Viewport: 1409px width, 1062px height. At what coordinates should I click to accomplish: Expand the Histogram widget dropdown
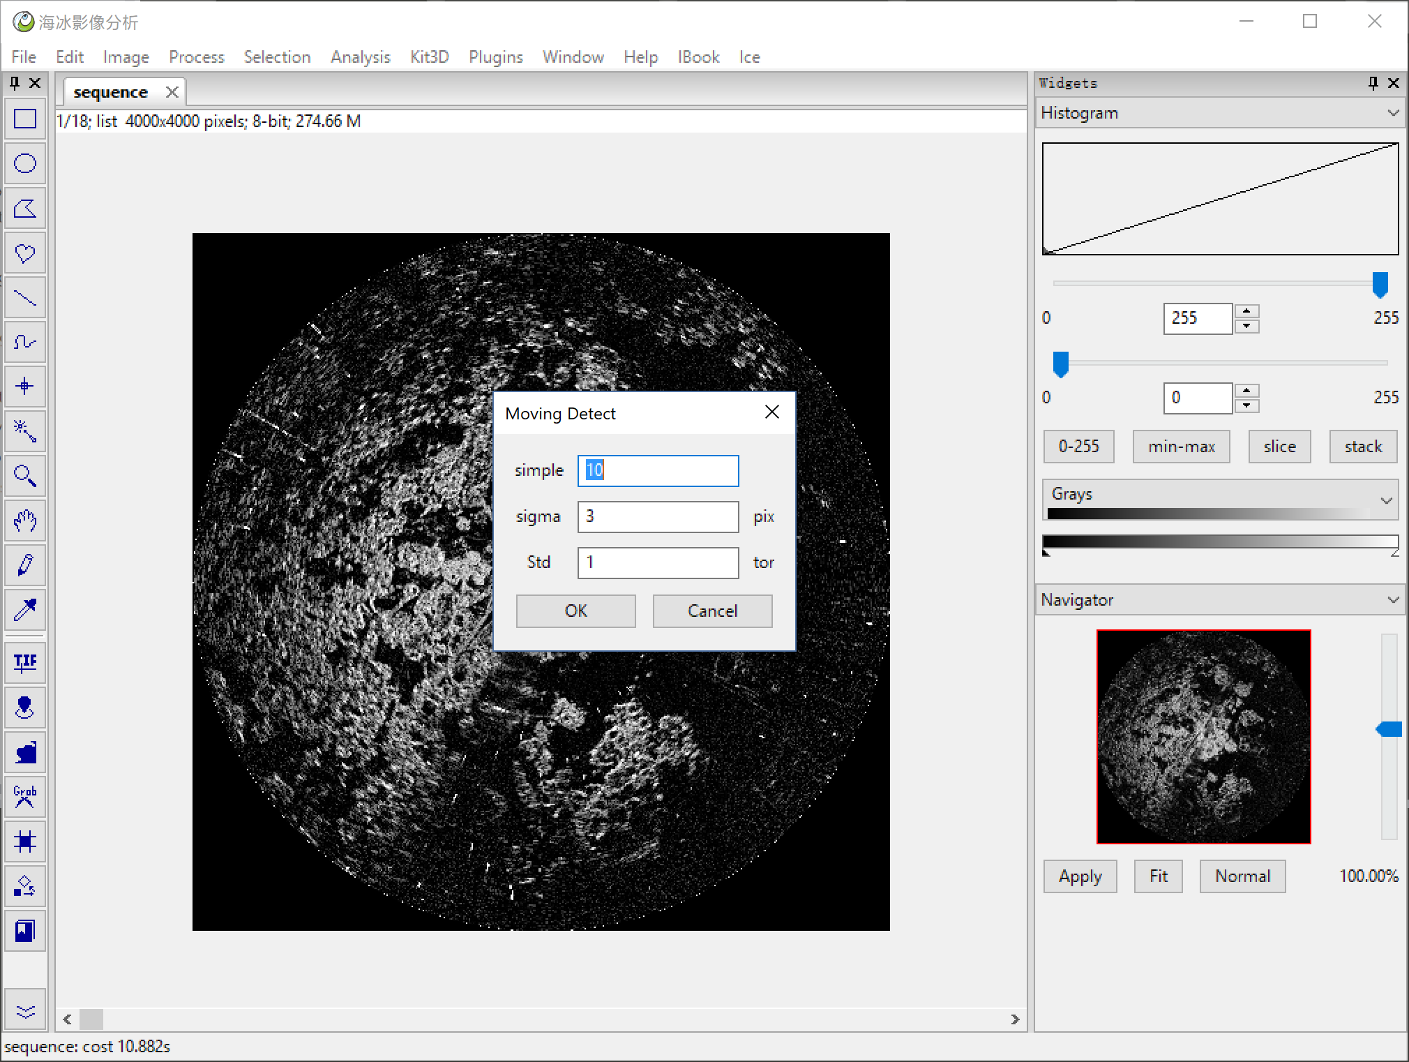(1393, 113)
